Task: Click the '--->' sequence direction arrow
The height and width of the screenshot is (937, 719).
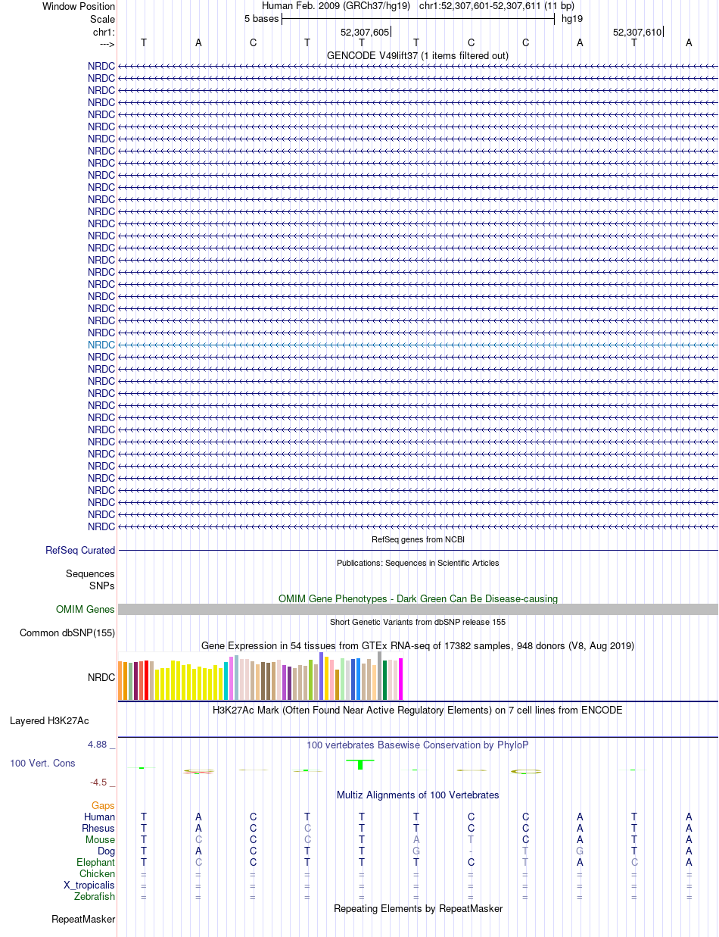Action: pyautogui.click(x=107, y=44)
